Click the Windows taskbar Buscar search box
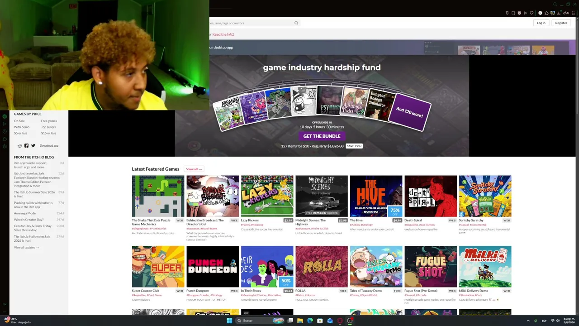 click(260, 321)
